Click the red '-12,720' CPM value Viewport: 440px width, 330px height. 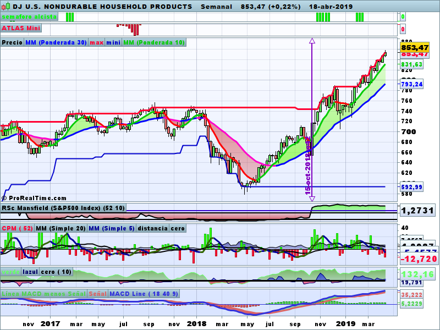[419, 258]
